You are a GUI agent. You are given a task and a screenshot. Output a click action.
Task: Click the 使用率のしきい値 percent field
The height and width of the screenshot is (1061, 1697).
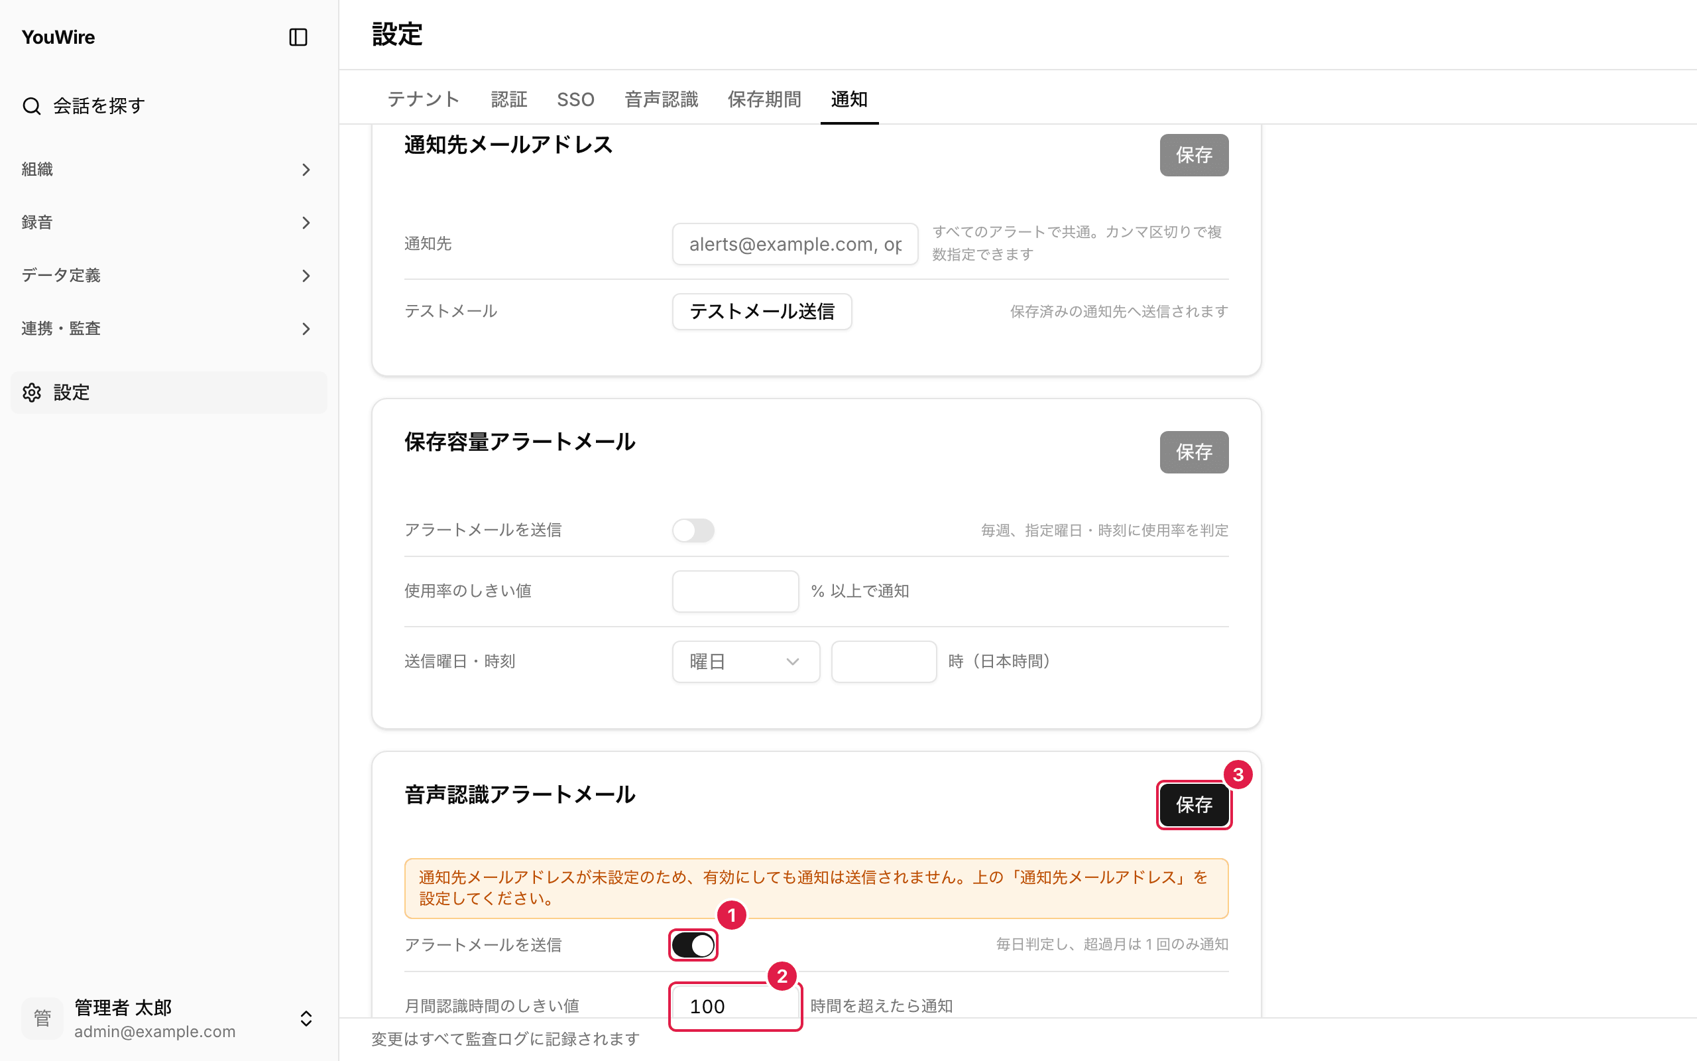click(x=736, y=592)
